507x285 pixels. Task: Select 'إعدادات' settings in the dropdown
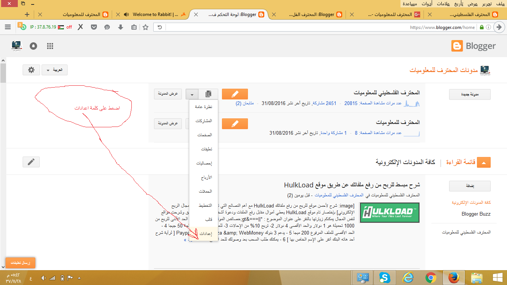click(x=203, y=234)
